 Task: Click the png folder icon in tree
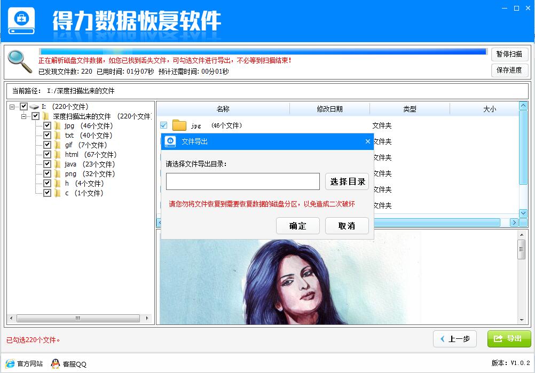click(58, 174)
